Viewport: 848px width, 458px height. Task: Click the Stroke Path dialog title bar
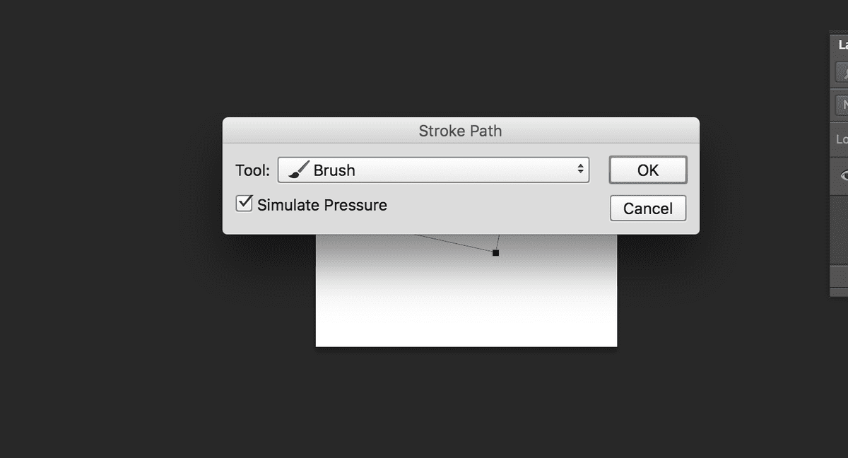pyautogui.click(x=459, y=131)
